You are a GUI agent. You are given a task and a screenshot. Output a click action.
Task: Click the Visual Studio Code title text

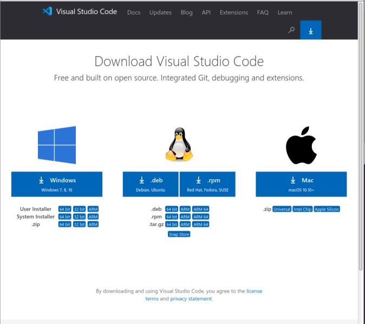click(x=86, y=11)
